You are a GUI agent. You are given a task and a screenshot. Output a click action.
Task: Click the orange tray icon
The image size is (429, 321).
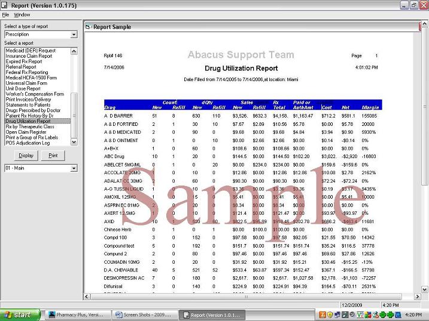coord(322,315)
